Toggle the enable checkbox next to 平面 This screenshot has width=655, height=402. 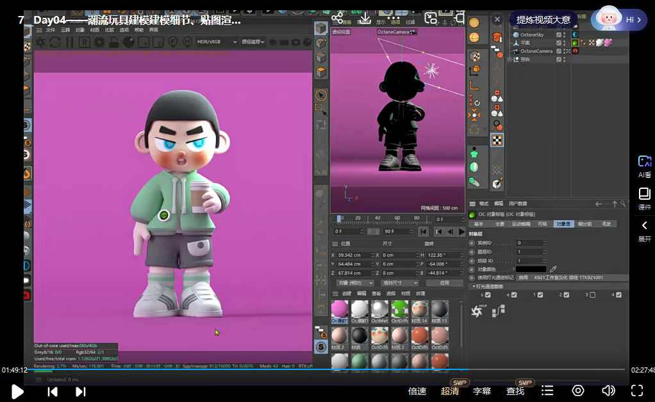point(560,43)
